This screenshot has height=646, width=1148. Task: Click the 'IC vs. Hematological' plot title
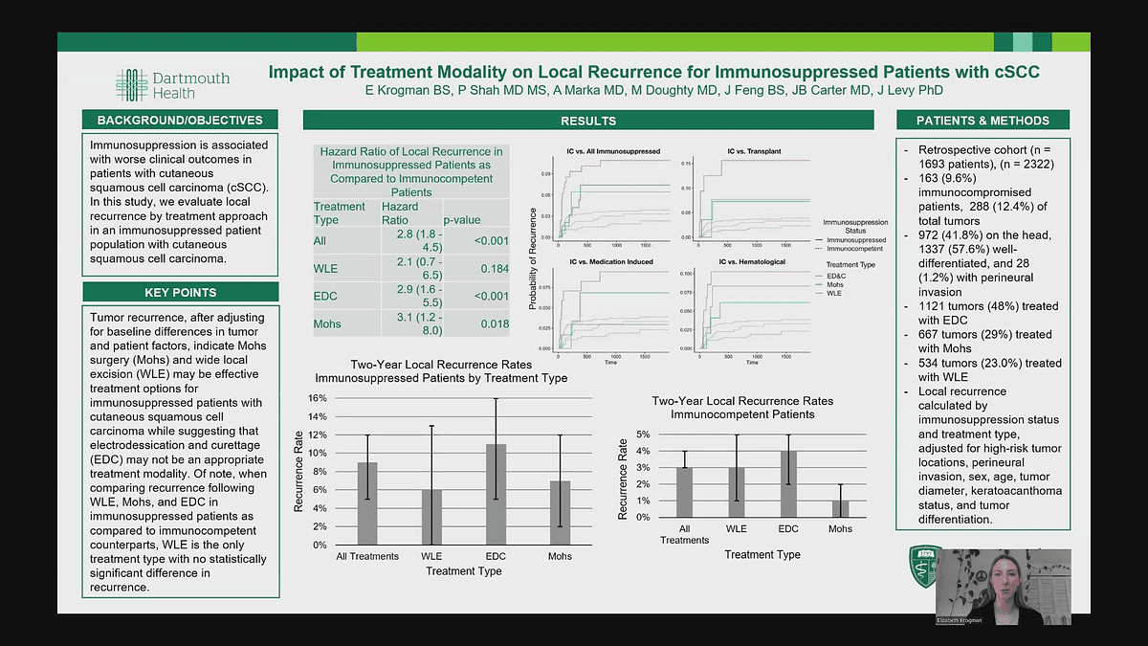(x=751, y=261)
